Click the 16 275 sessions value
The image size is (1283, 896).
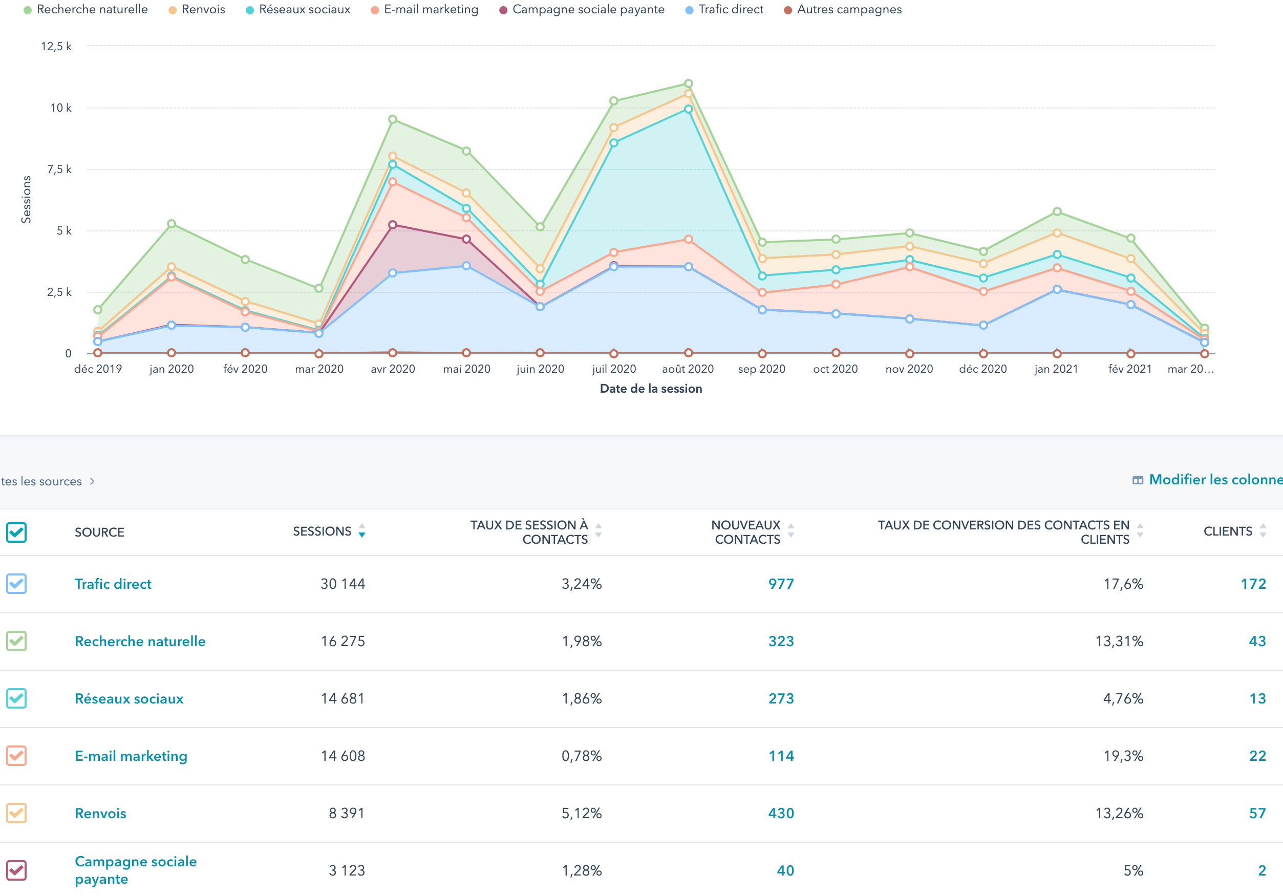(x=343, y=641)
